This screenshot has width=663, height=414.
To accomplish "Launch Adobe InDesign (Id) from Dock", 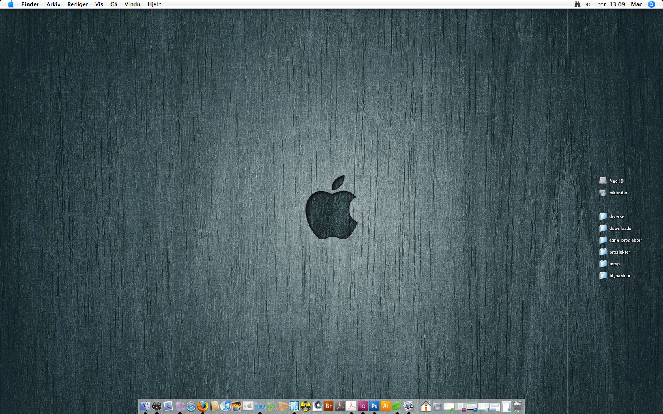I will (x=363, y=406).
